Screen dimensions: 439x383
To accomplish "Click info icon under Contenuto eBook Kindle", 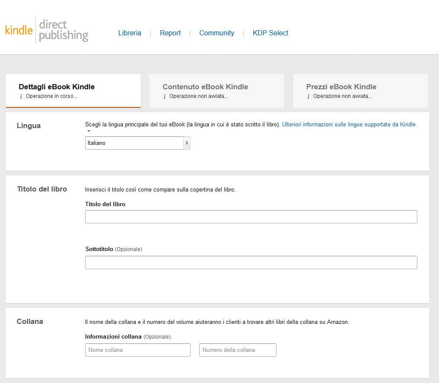I will pyautogui.click(x=165, y=97).
